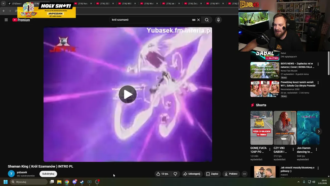Screen dimensions: 330x186
Task: Go forward with the browser forward arrow
Action: (x=10, y=11)
